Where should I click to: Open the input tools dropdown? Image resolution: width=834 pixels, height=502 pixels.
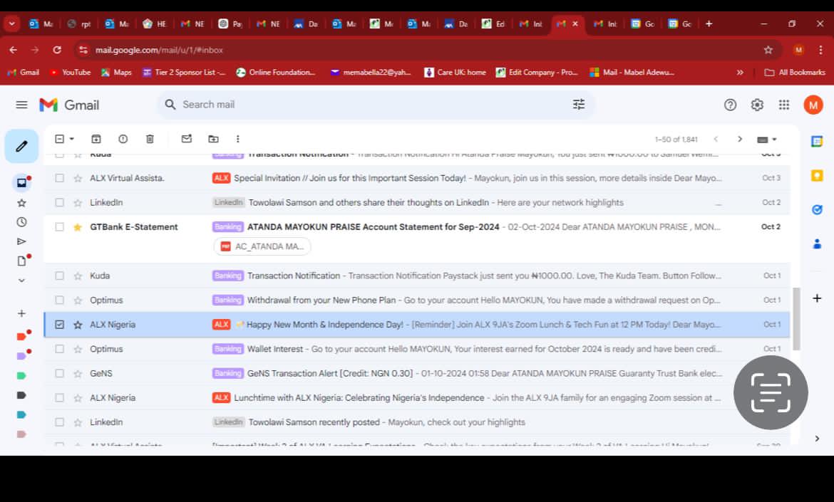pyautogui.click(x=767, y=139)
